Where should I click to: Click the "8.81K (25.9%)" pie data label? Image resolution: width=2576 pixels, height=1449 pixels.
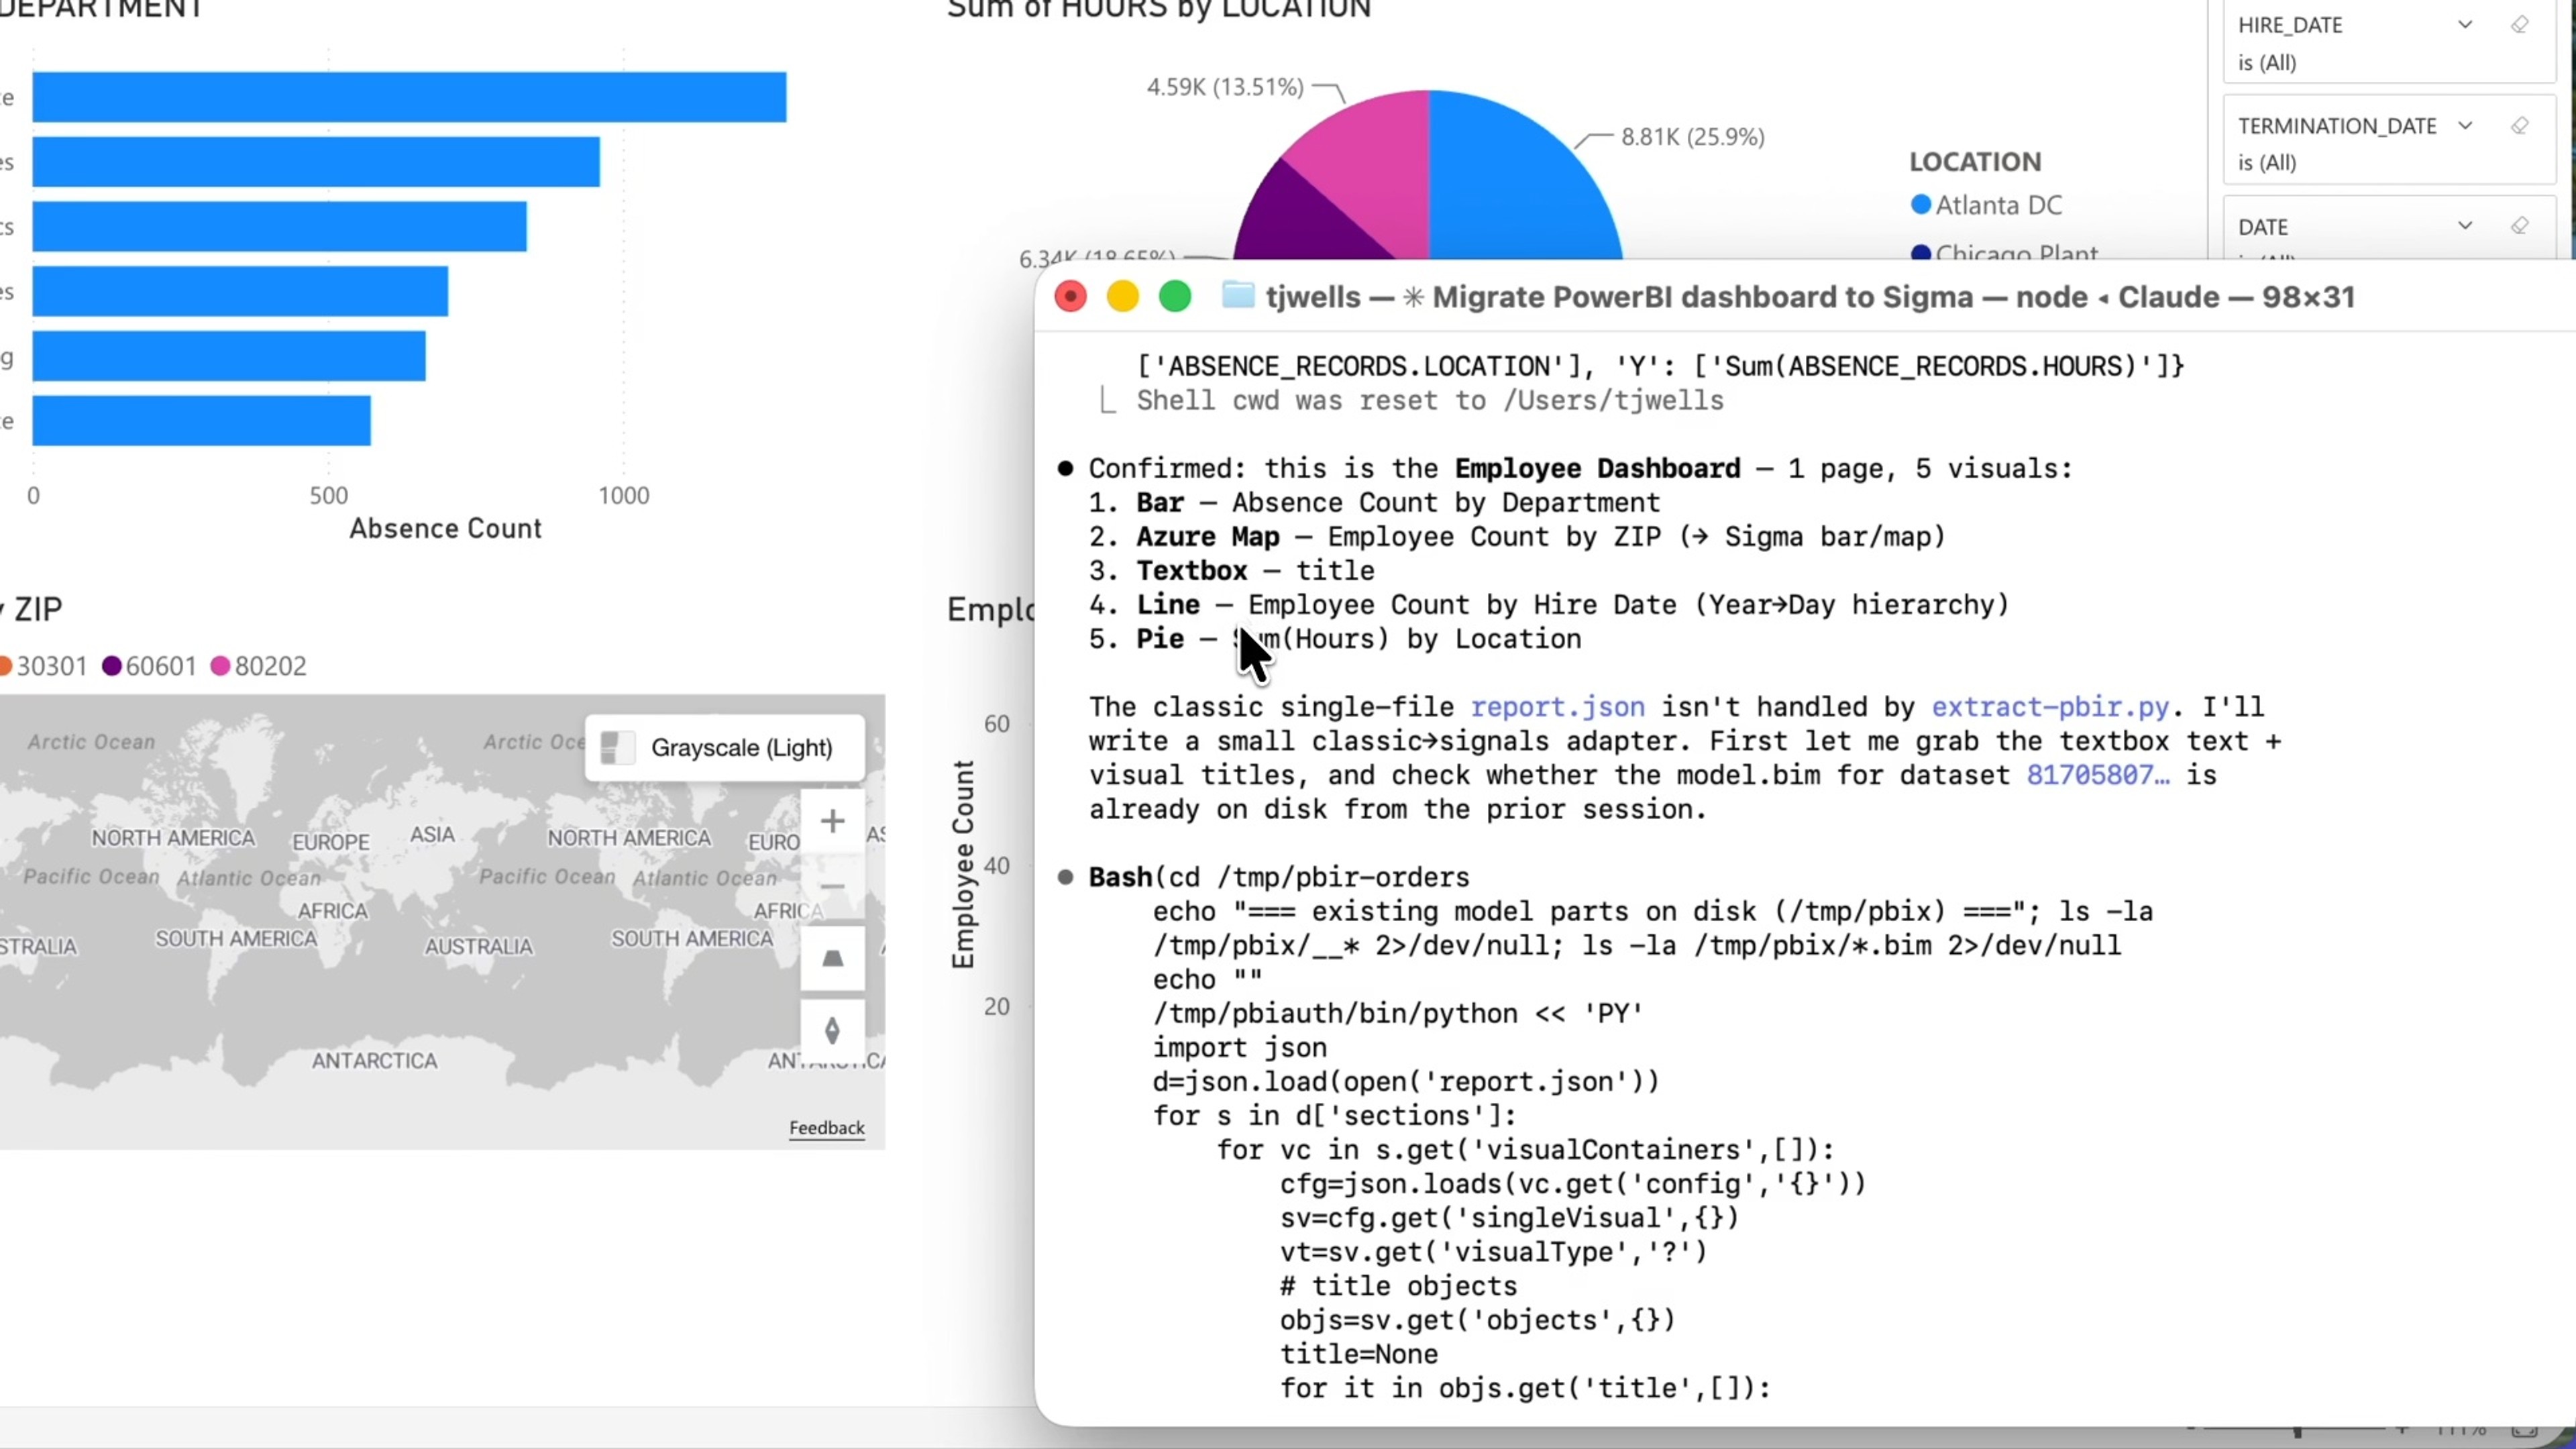pos(1693,137)
